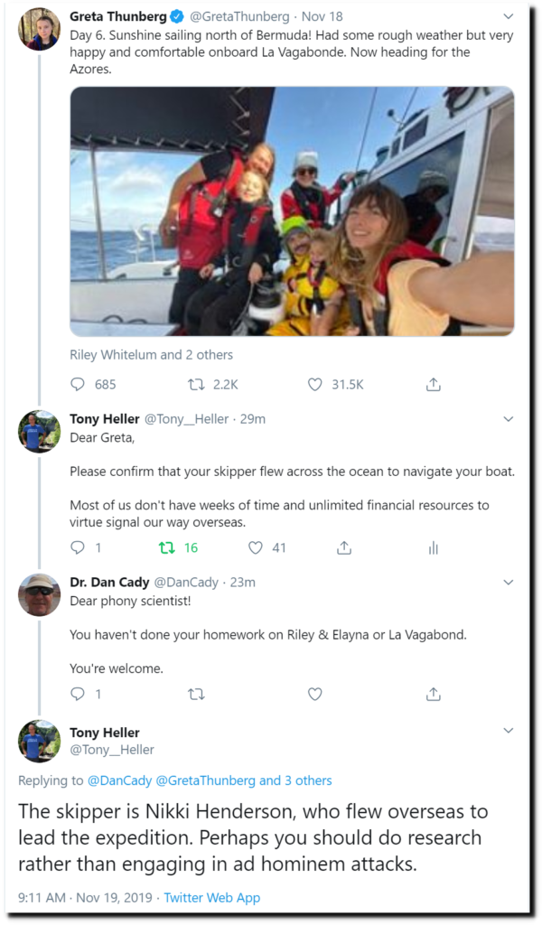Viewport: 542px width, 925px height.
Task: Like Greta Thunberg's tweet
Action: pos(314,384)
